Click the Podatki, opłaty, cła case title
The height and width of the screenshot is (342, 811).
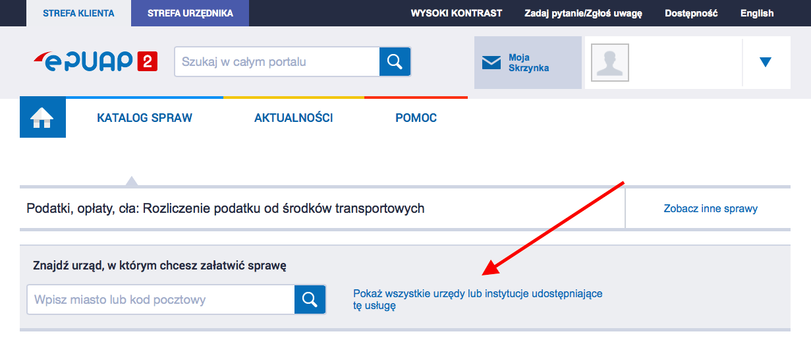(x=225, y=208)
